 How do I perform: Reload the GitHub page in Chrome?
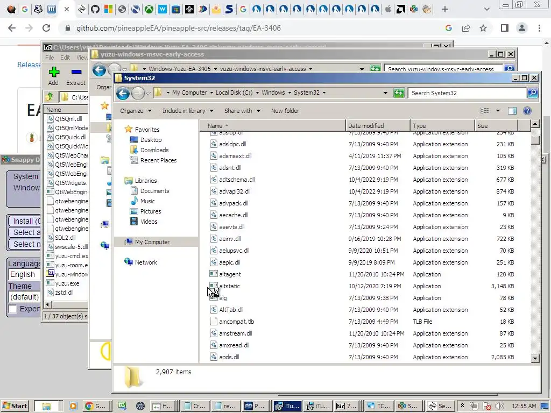(x=46, y=28)
